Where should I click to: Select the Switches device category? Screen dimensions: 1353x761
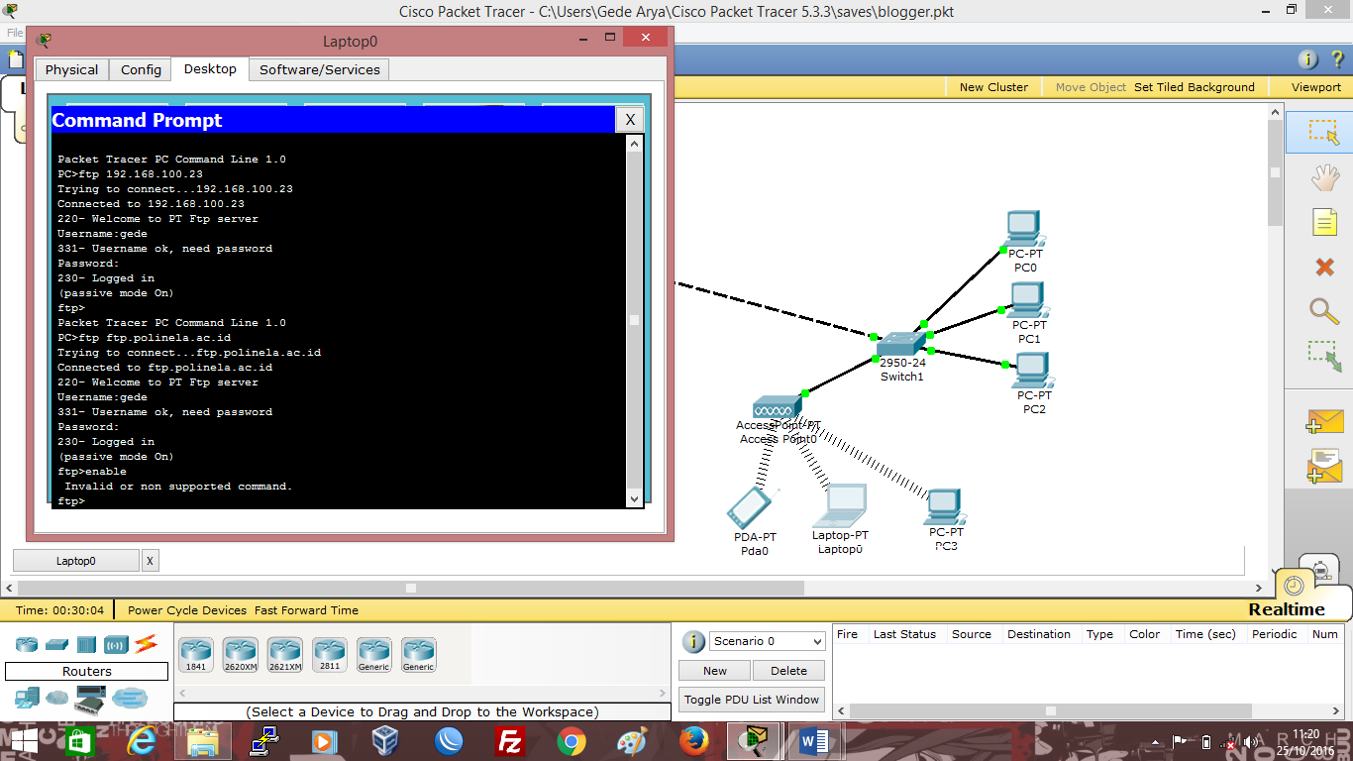(56, 644)
